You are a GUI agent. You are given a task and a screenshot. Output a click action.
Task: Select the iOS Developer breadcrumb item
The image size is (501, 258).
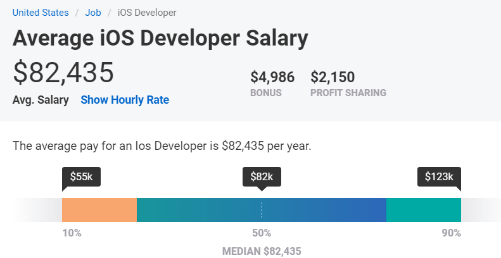point(147,13)
